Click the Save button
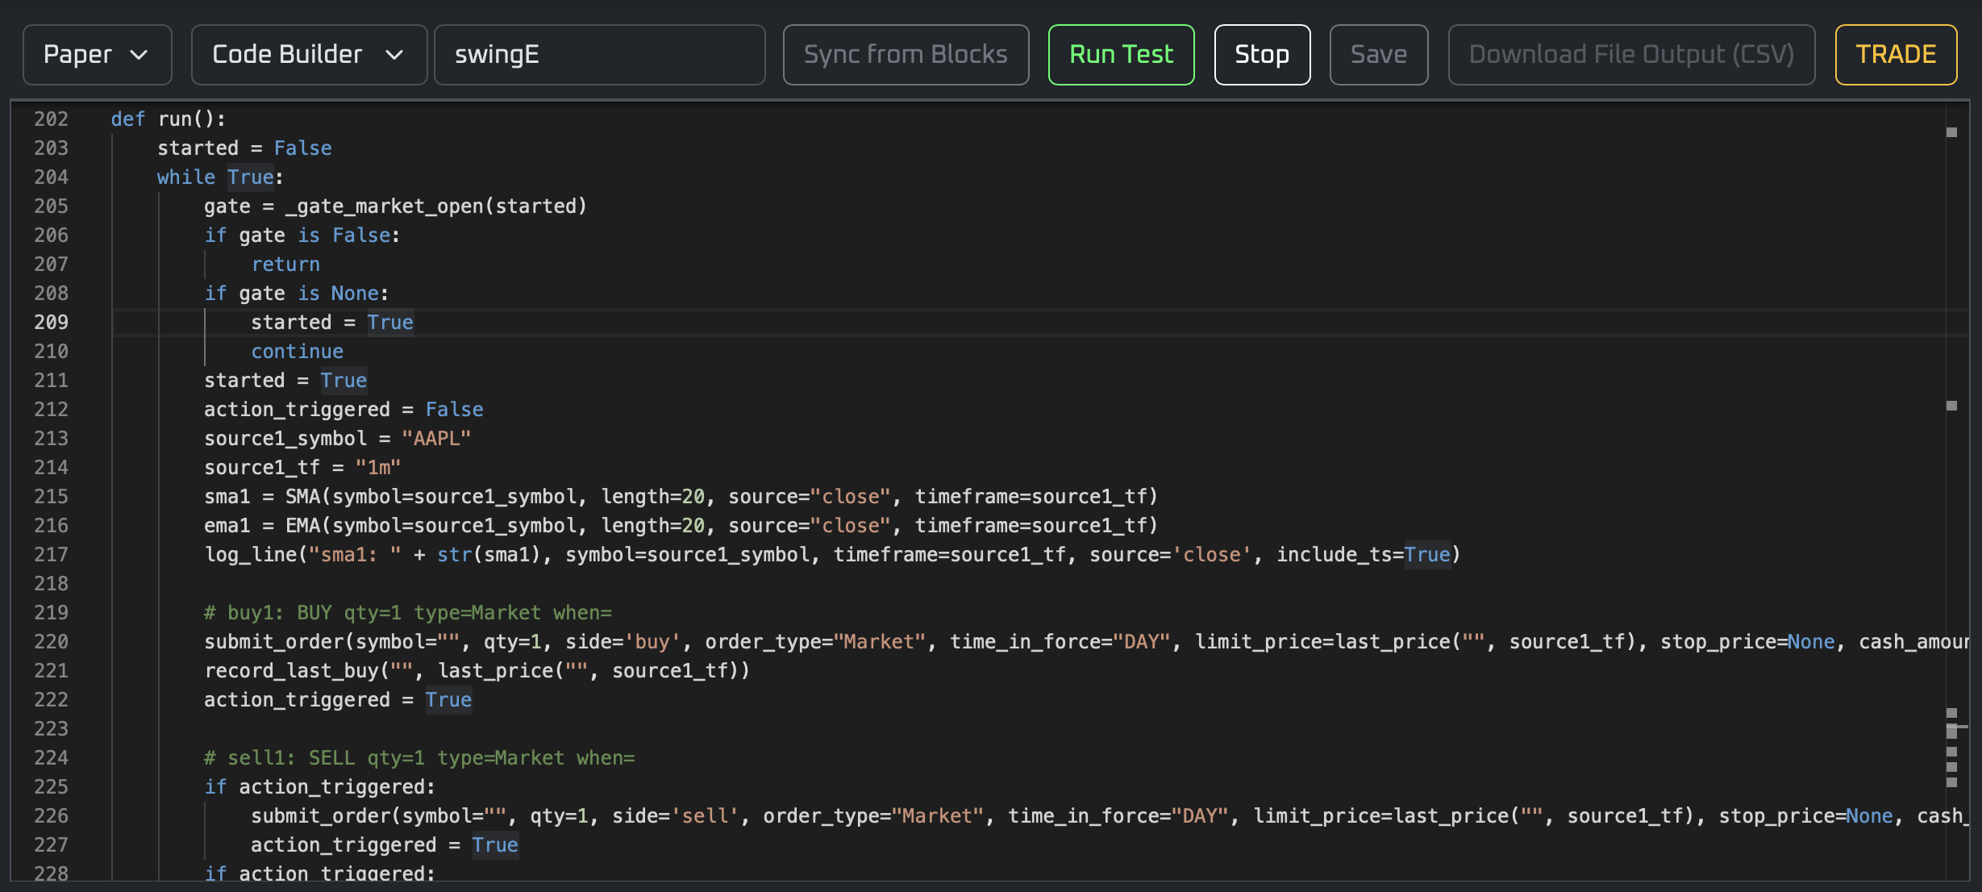Screen dimensions: 1982x892 [1378, 54]
